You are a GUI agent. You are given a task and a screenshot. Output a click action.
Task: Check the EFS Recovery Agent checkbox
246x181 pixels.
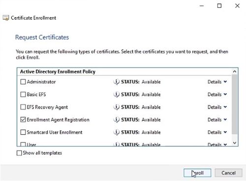click(23, 107)
